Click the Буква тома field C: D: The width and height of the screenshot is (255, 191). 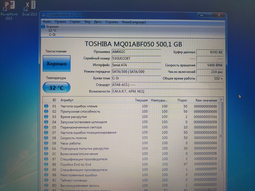point(136,78)
